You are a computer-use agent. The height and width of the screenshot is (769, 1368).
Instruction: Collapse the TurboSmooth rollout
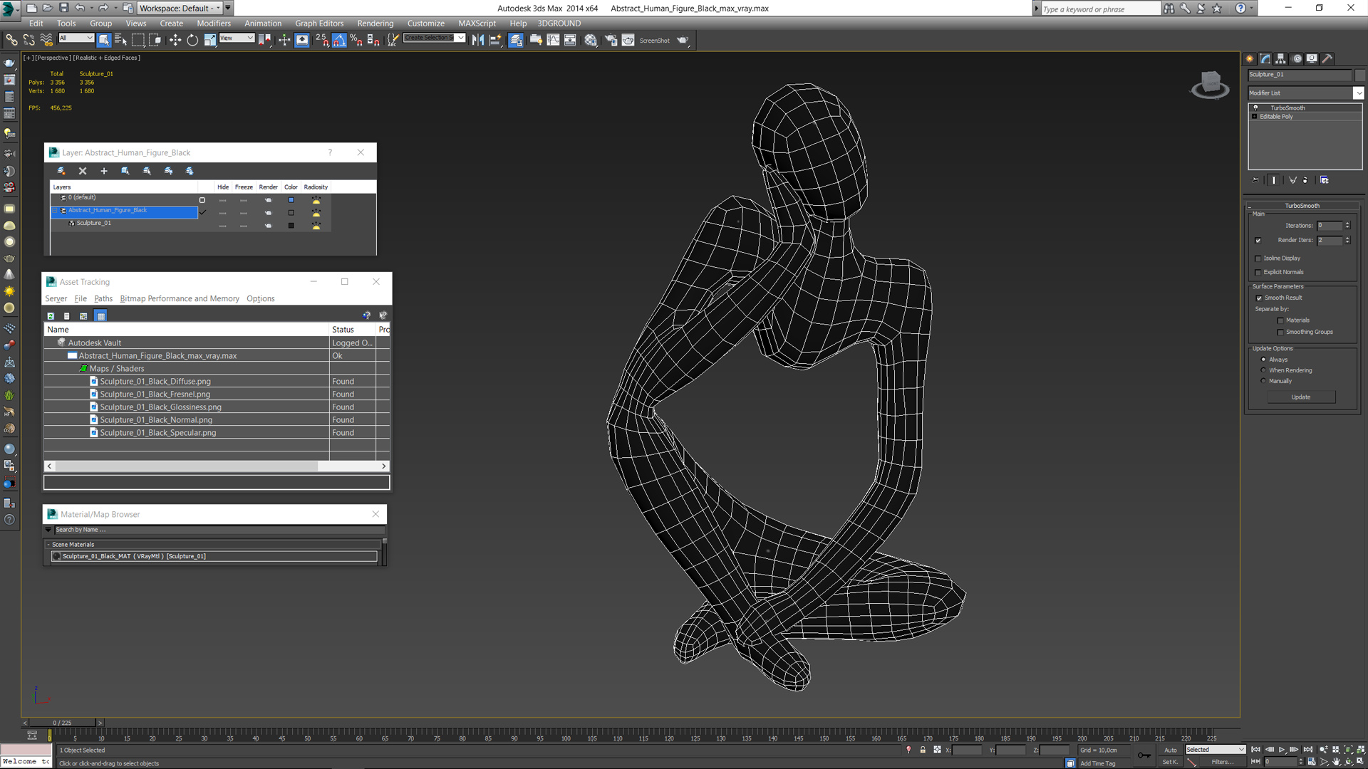click(x=1302, y=206)
